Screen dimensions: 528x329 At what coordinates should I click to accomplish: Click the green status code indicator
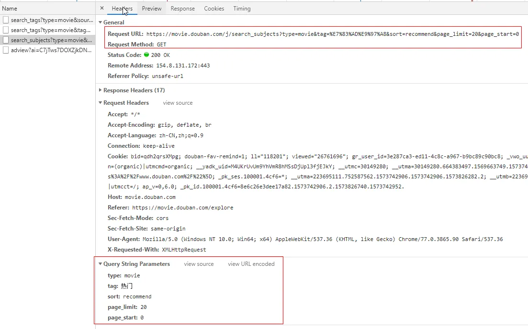146,55
